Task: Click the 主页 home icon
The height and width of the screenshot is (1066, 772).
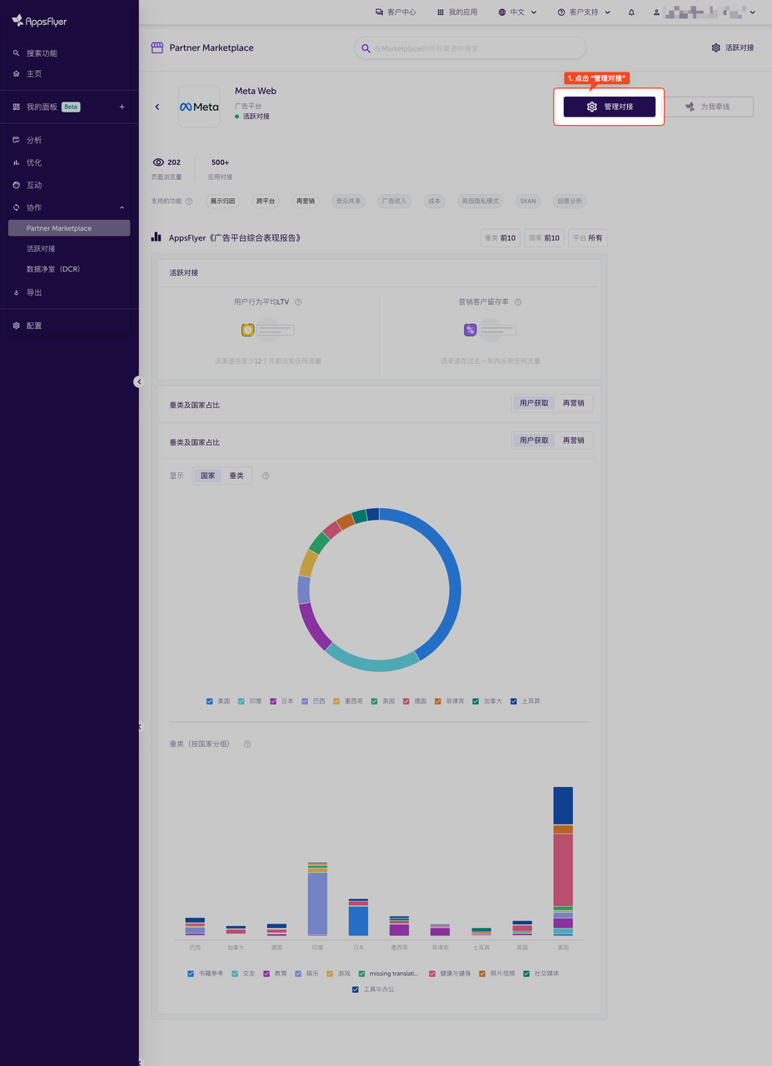Action: point(18,73)
